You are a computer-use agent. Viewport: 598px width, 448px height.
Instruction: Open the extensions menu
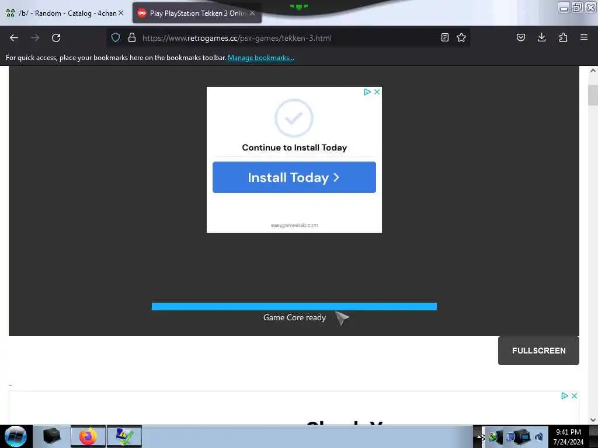pyautogui.click(x=563, y=37)
